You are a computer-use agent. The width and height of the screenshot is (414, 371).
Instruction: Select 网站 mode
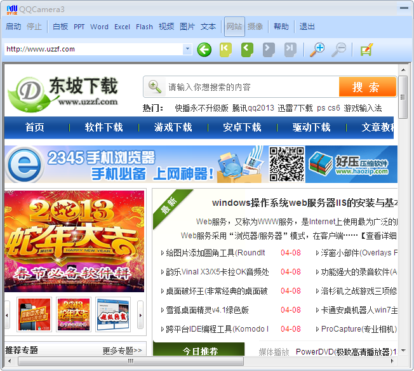point(234,27)
